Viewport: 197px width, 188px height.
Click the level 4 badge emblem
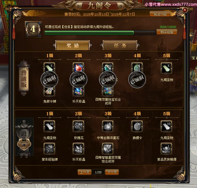[33, 29]
